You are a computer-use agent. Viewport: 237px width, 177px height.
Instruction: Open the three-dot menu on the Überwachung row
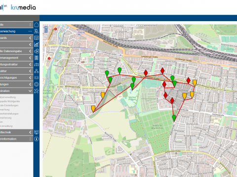30,31
